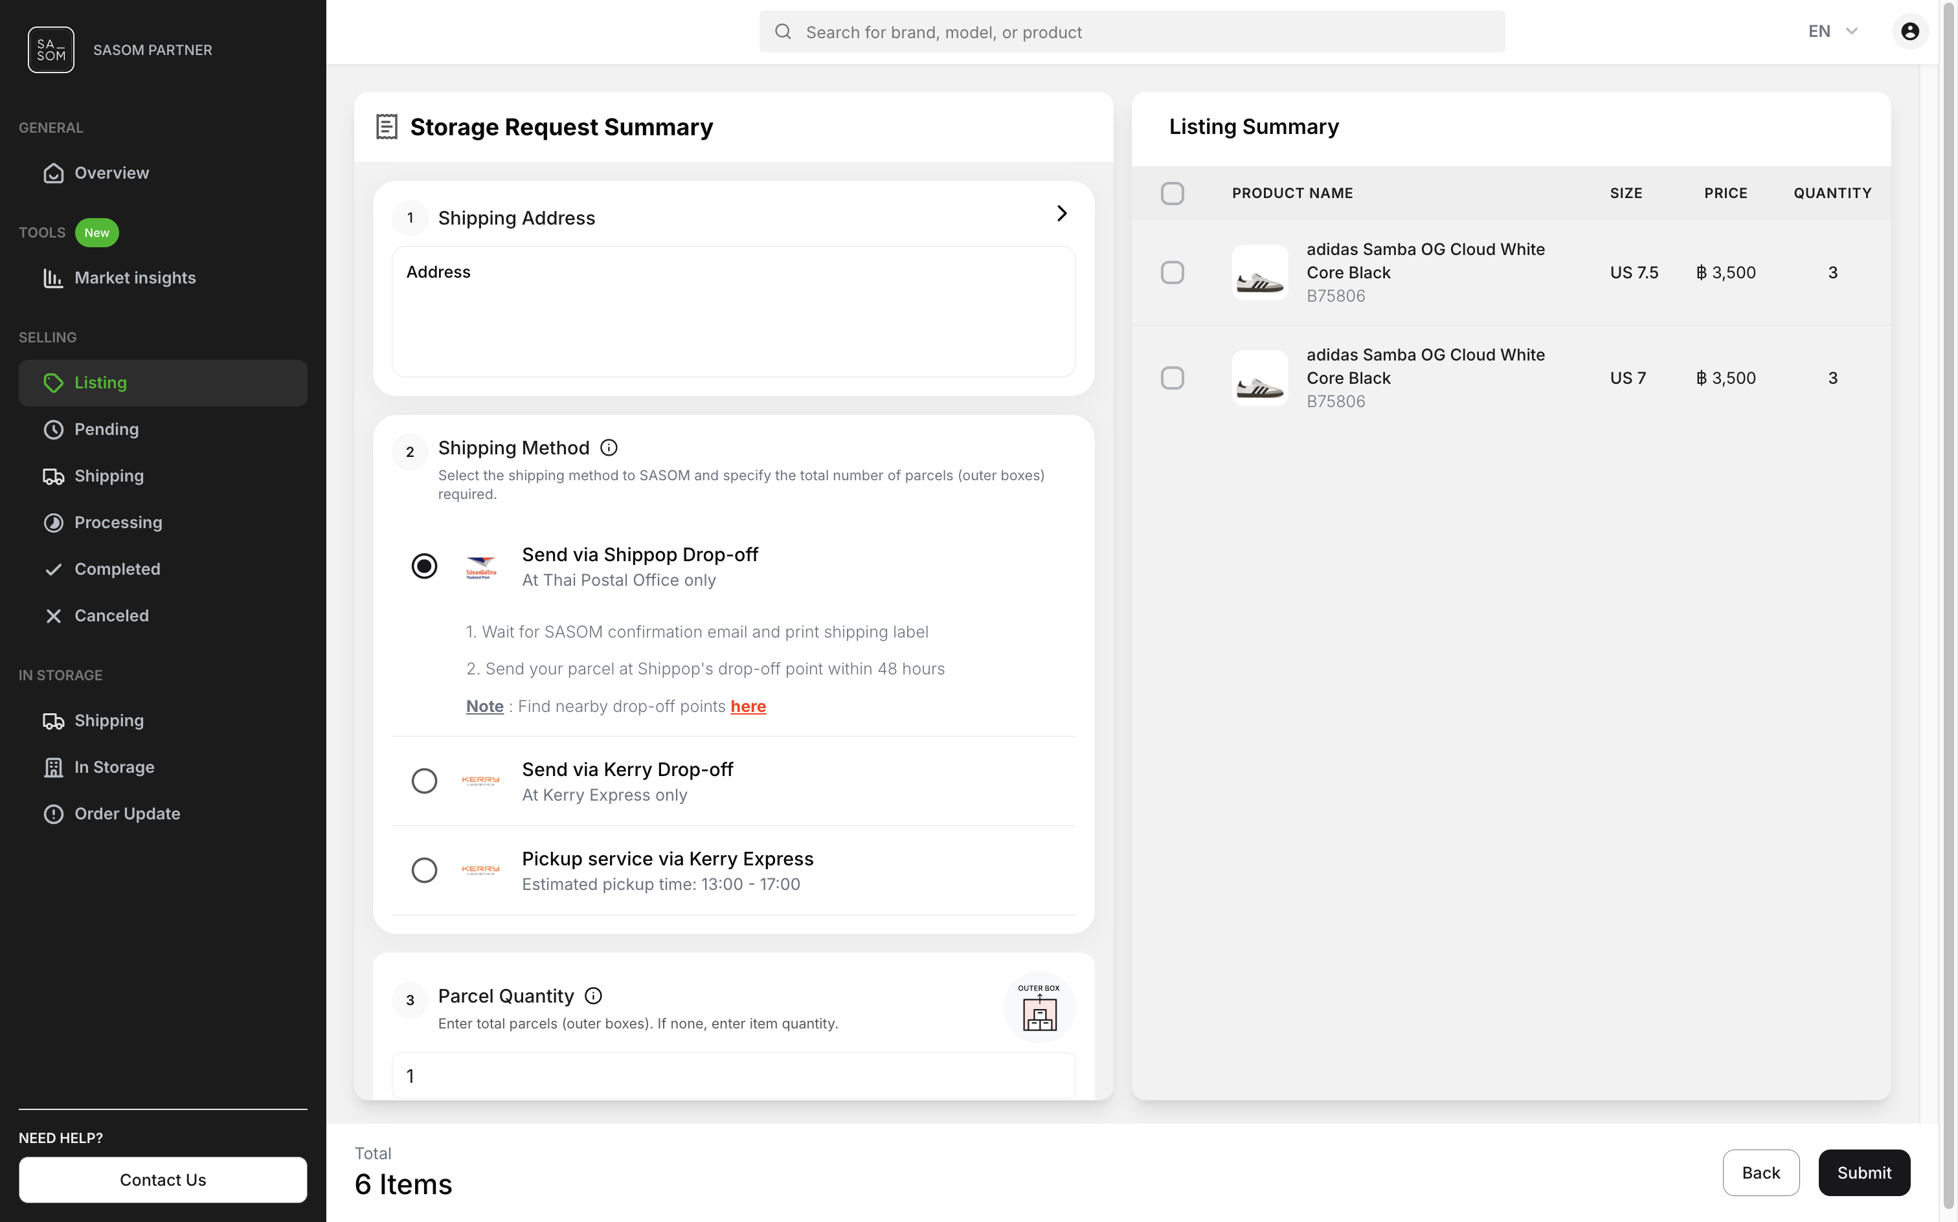Click the Processing status icon

[x=53, y=522]
